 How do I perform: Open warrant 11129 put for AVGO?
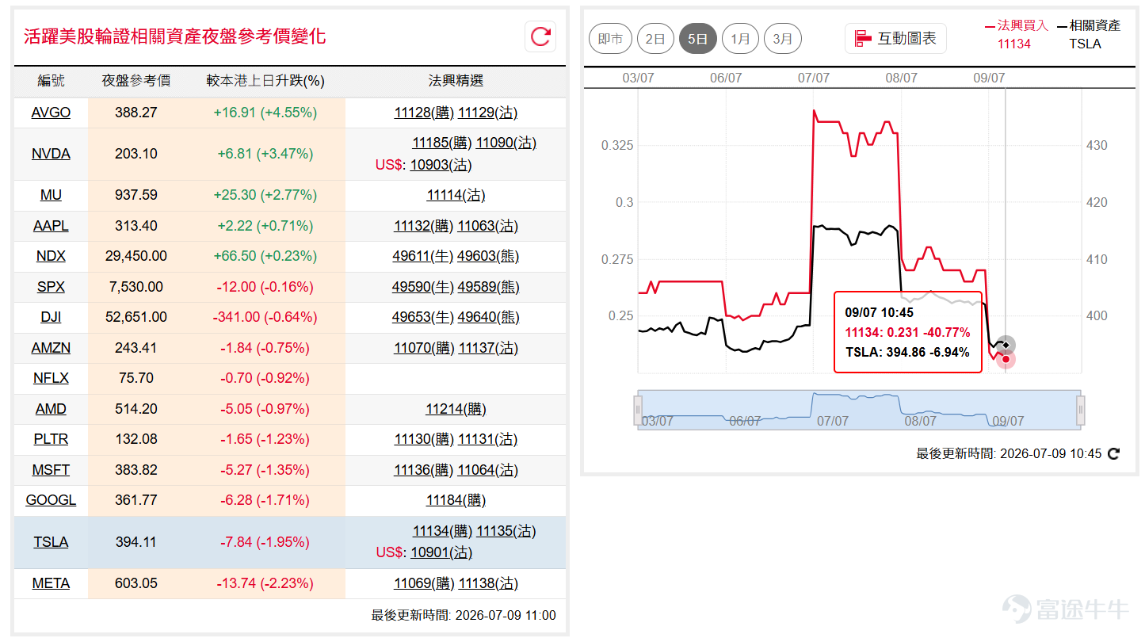[x=488, y=113]
